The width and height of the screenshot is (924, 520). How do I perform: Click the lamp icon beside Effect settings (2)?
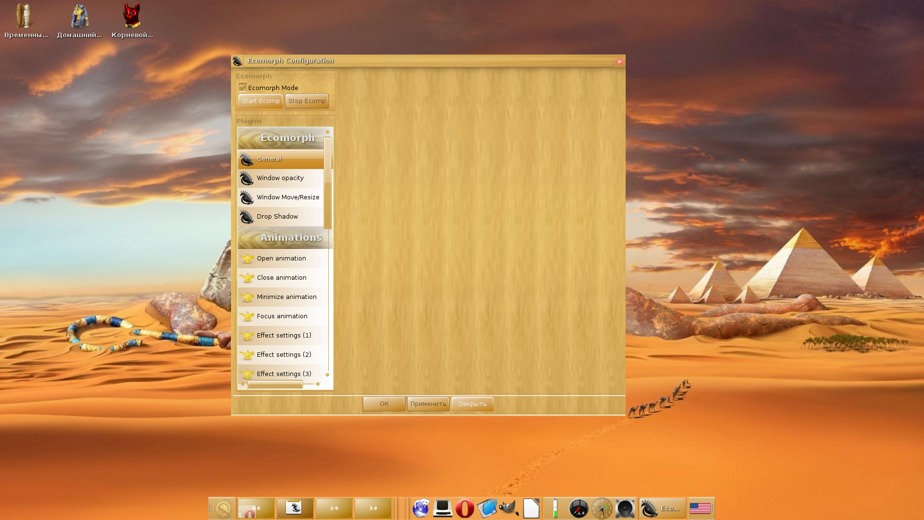(247, 355)
